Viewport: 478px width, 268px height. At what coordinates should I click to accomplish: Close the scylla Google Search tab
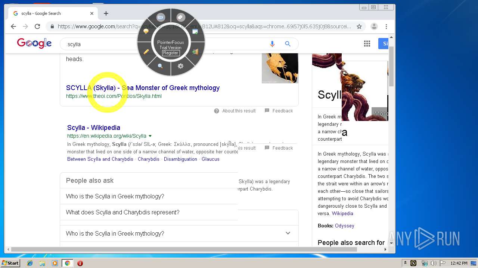click(x=92, y=13)
